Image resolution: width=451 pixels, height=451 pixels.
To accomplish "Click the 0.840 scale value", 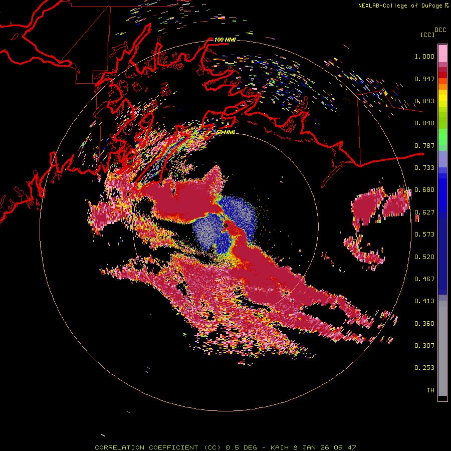I will [424, 123].
